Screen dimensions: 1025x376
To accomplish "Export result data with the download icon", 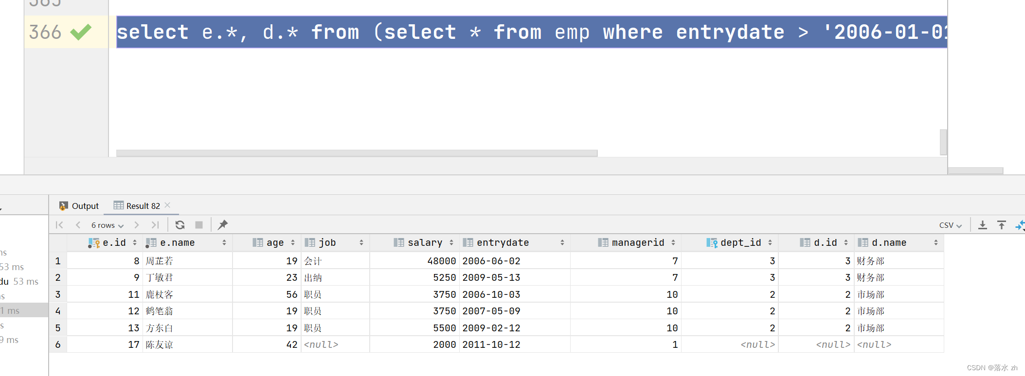I will click(x=983, y=225).
